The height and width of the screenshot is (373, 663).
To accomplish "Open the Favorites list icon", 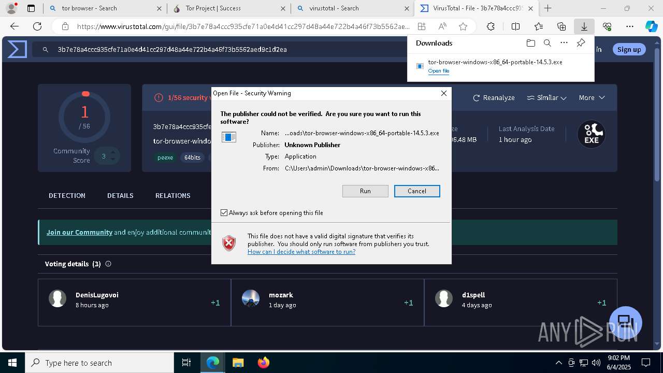I will pos(539,26).
